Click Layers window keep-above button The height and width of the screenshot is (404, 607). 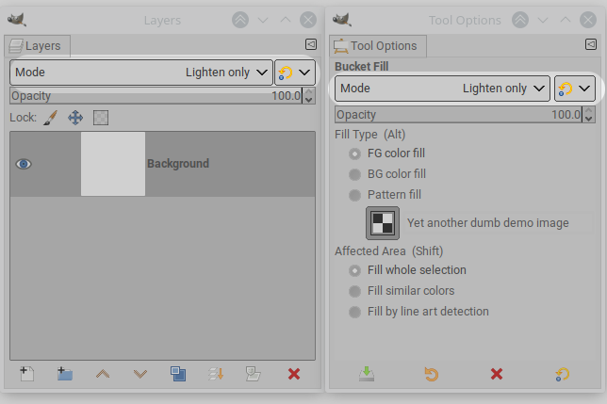point(240,20)
